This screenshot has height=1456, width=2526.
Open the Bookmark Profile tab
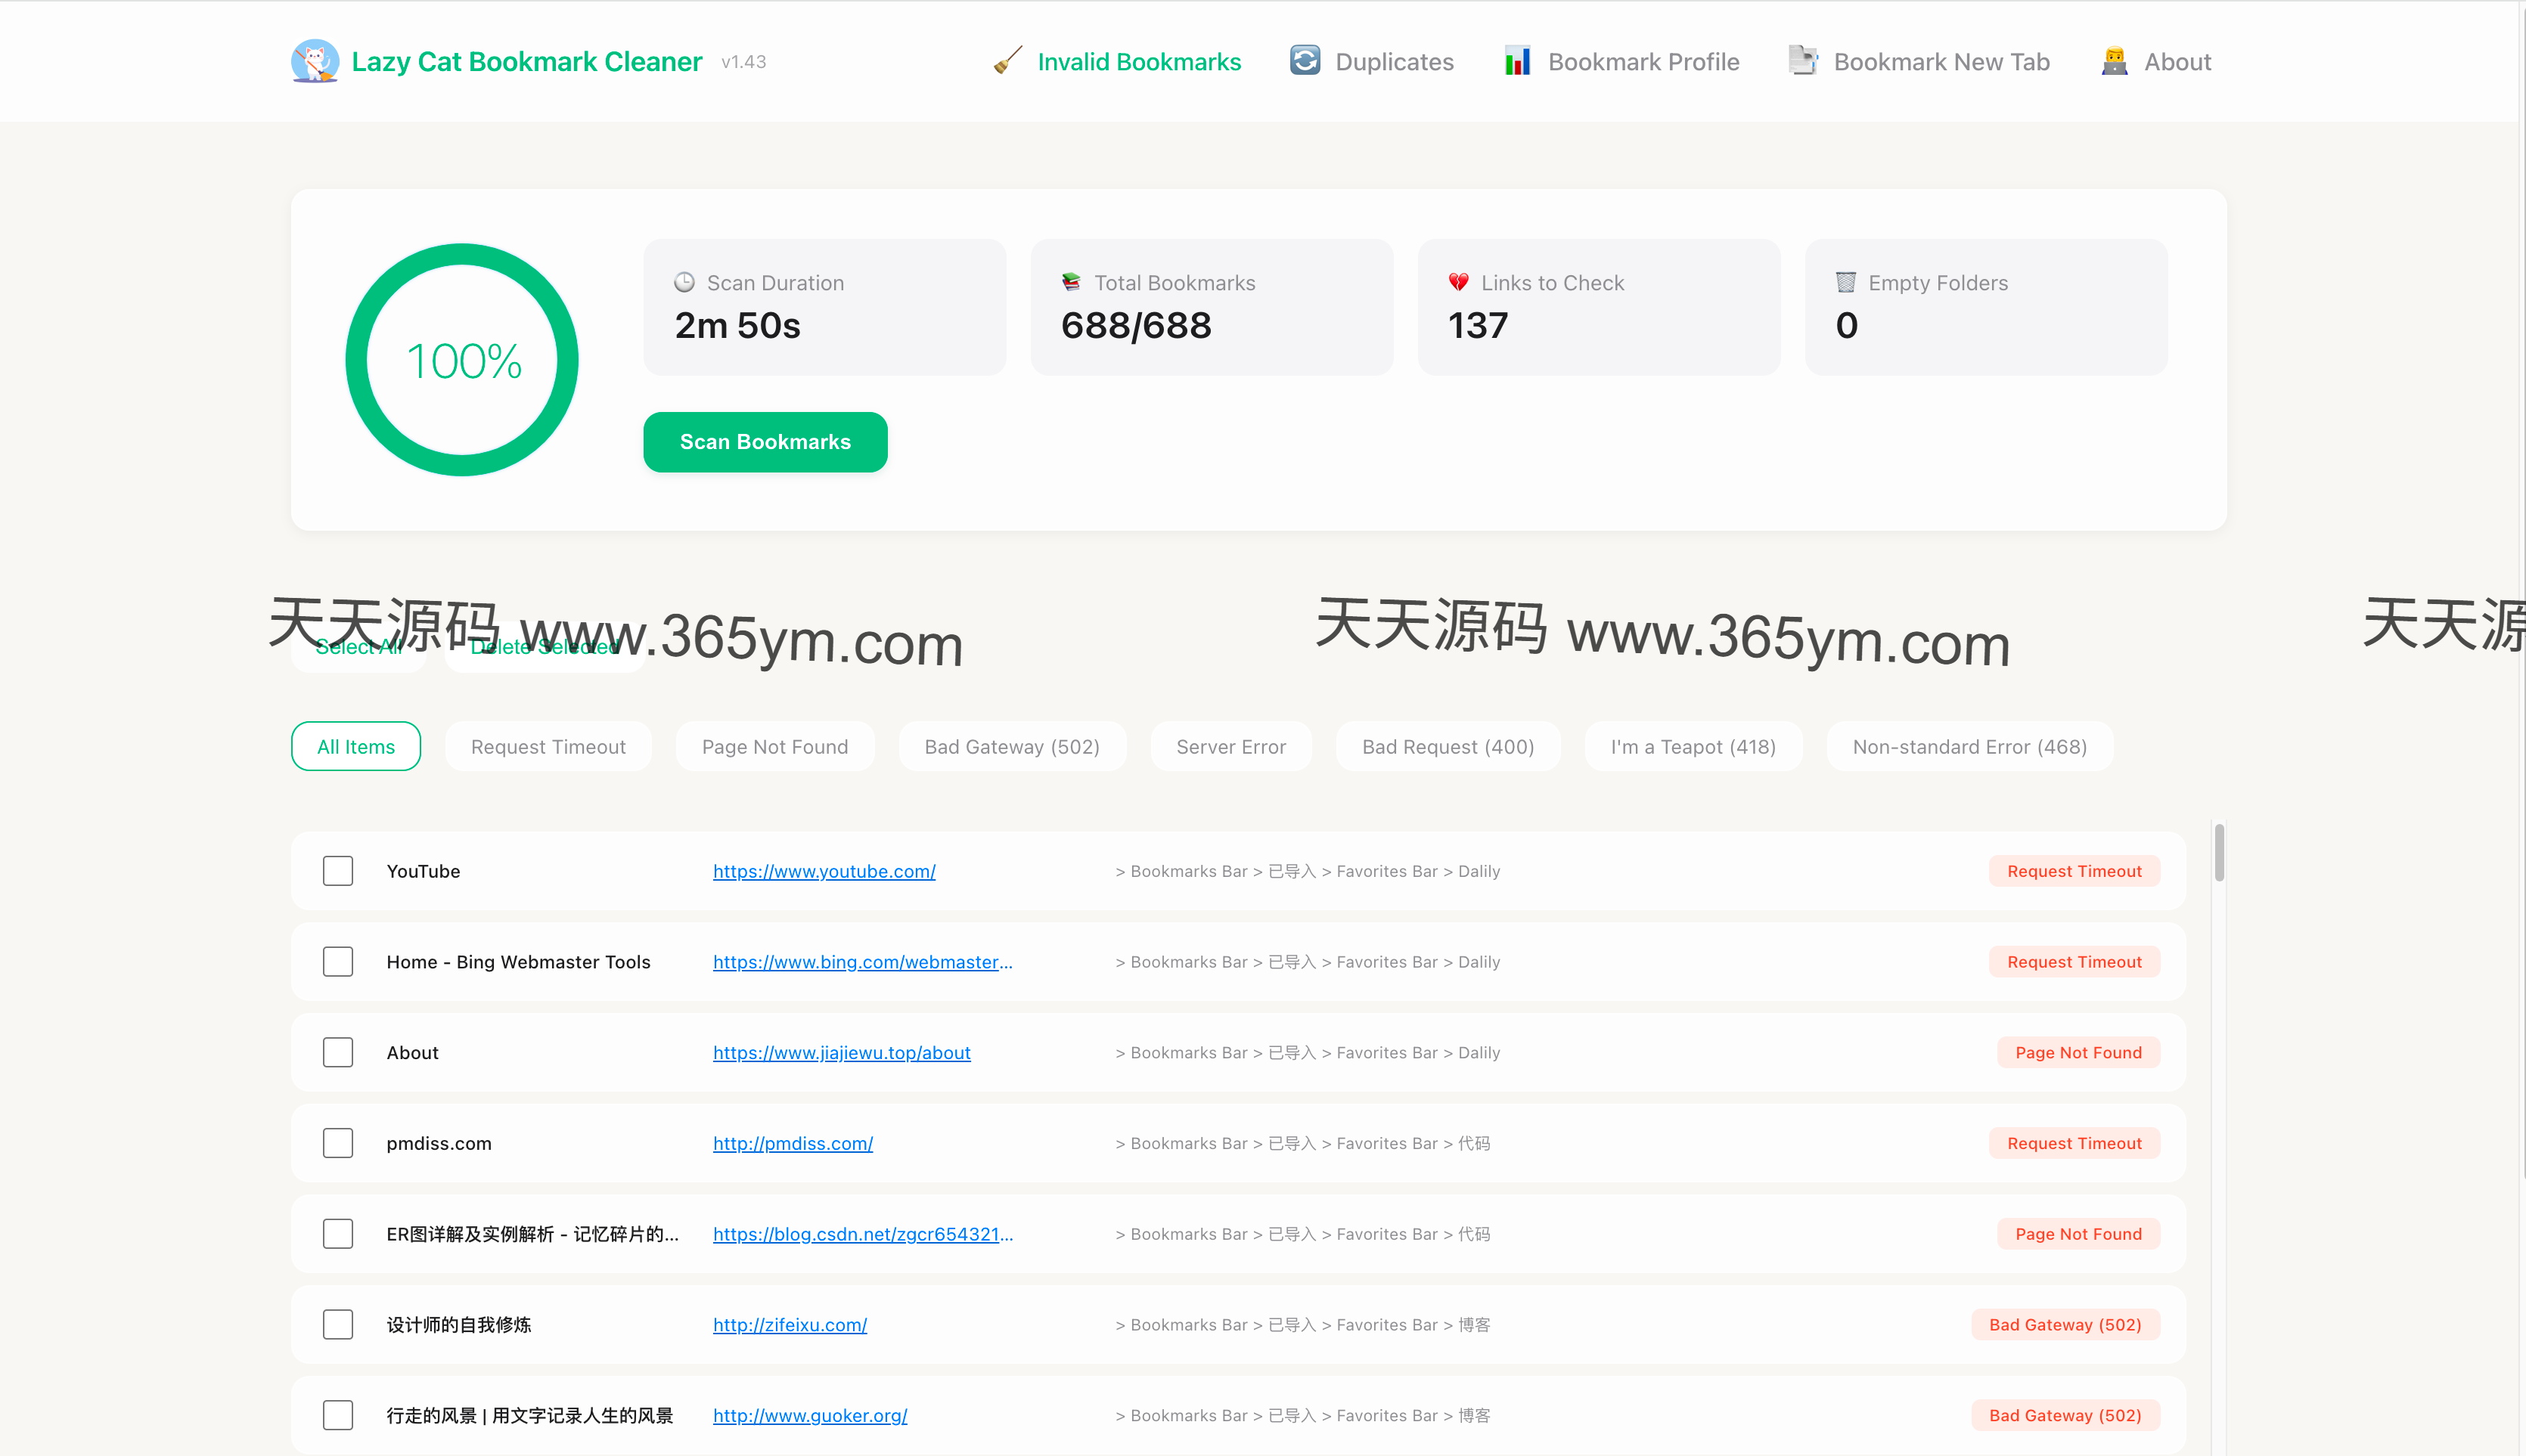[1643, 62]
